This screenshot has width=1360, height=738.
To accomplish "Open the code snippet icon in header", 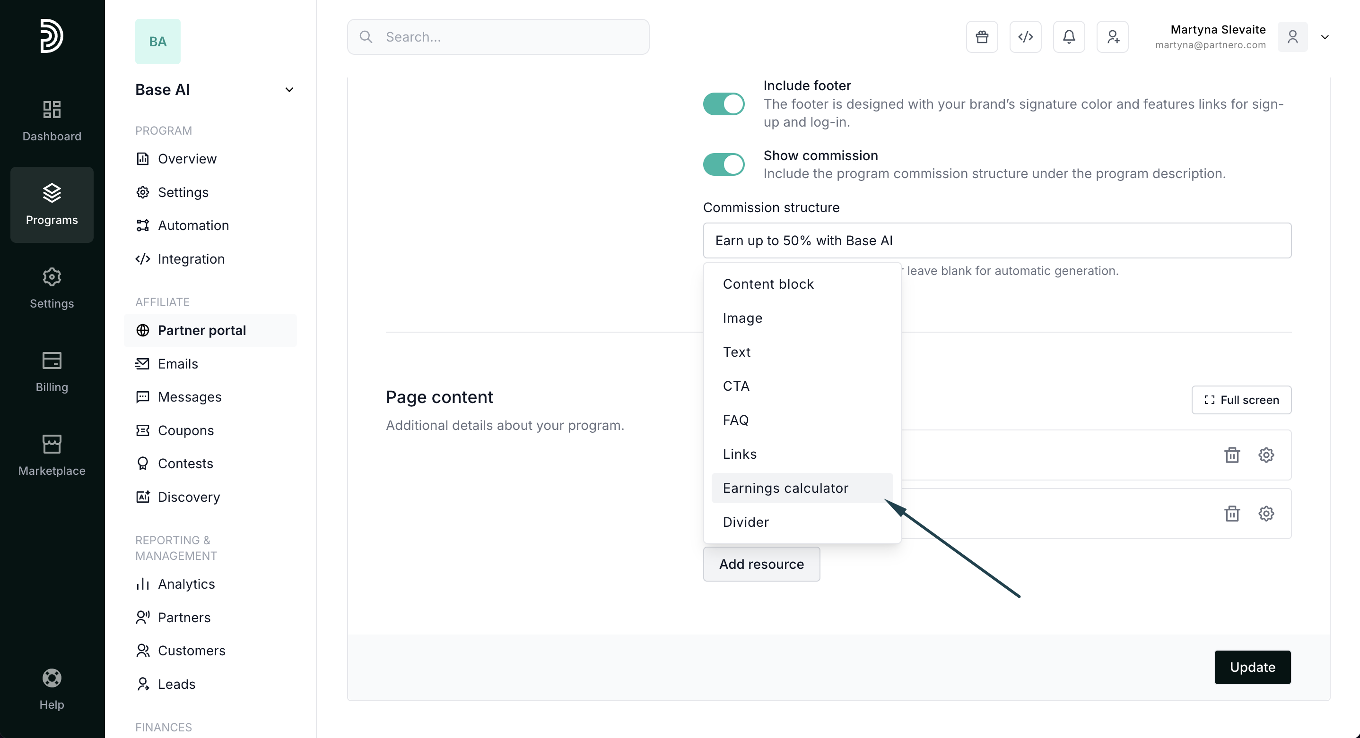I will pos(1025,37).
